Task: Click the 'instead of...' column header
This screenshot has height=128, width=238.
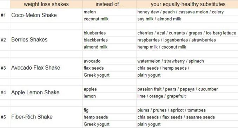Action: [x=109, y=4]
